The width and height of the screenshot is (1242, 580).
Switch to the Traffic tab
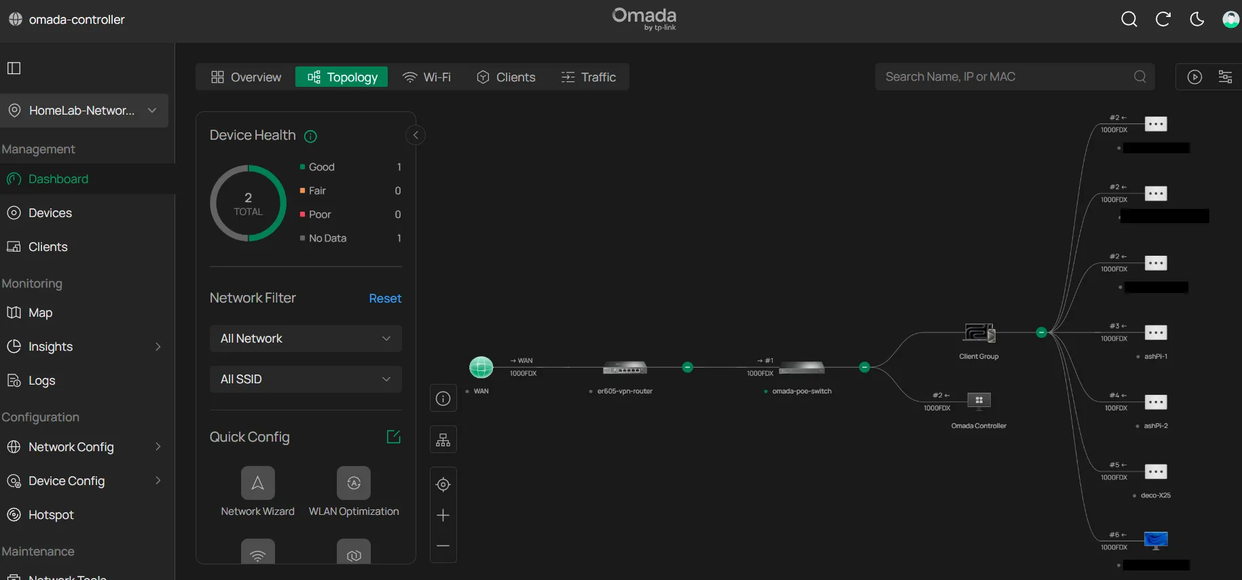(x=589, y=77)
